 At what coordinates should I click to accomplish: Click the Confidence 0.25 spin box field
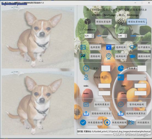[88, 36]
